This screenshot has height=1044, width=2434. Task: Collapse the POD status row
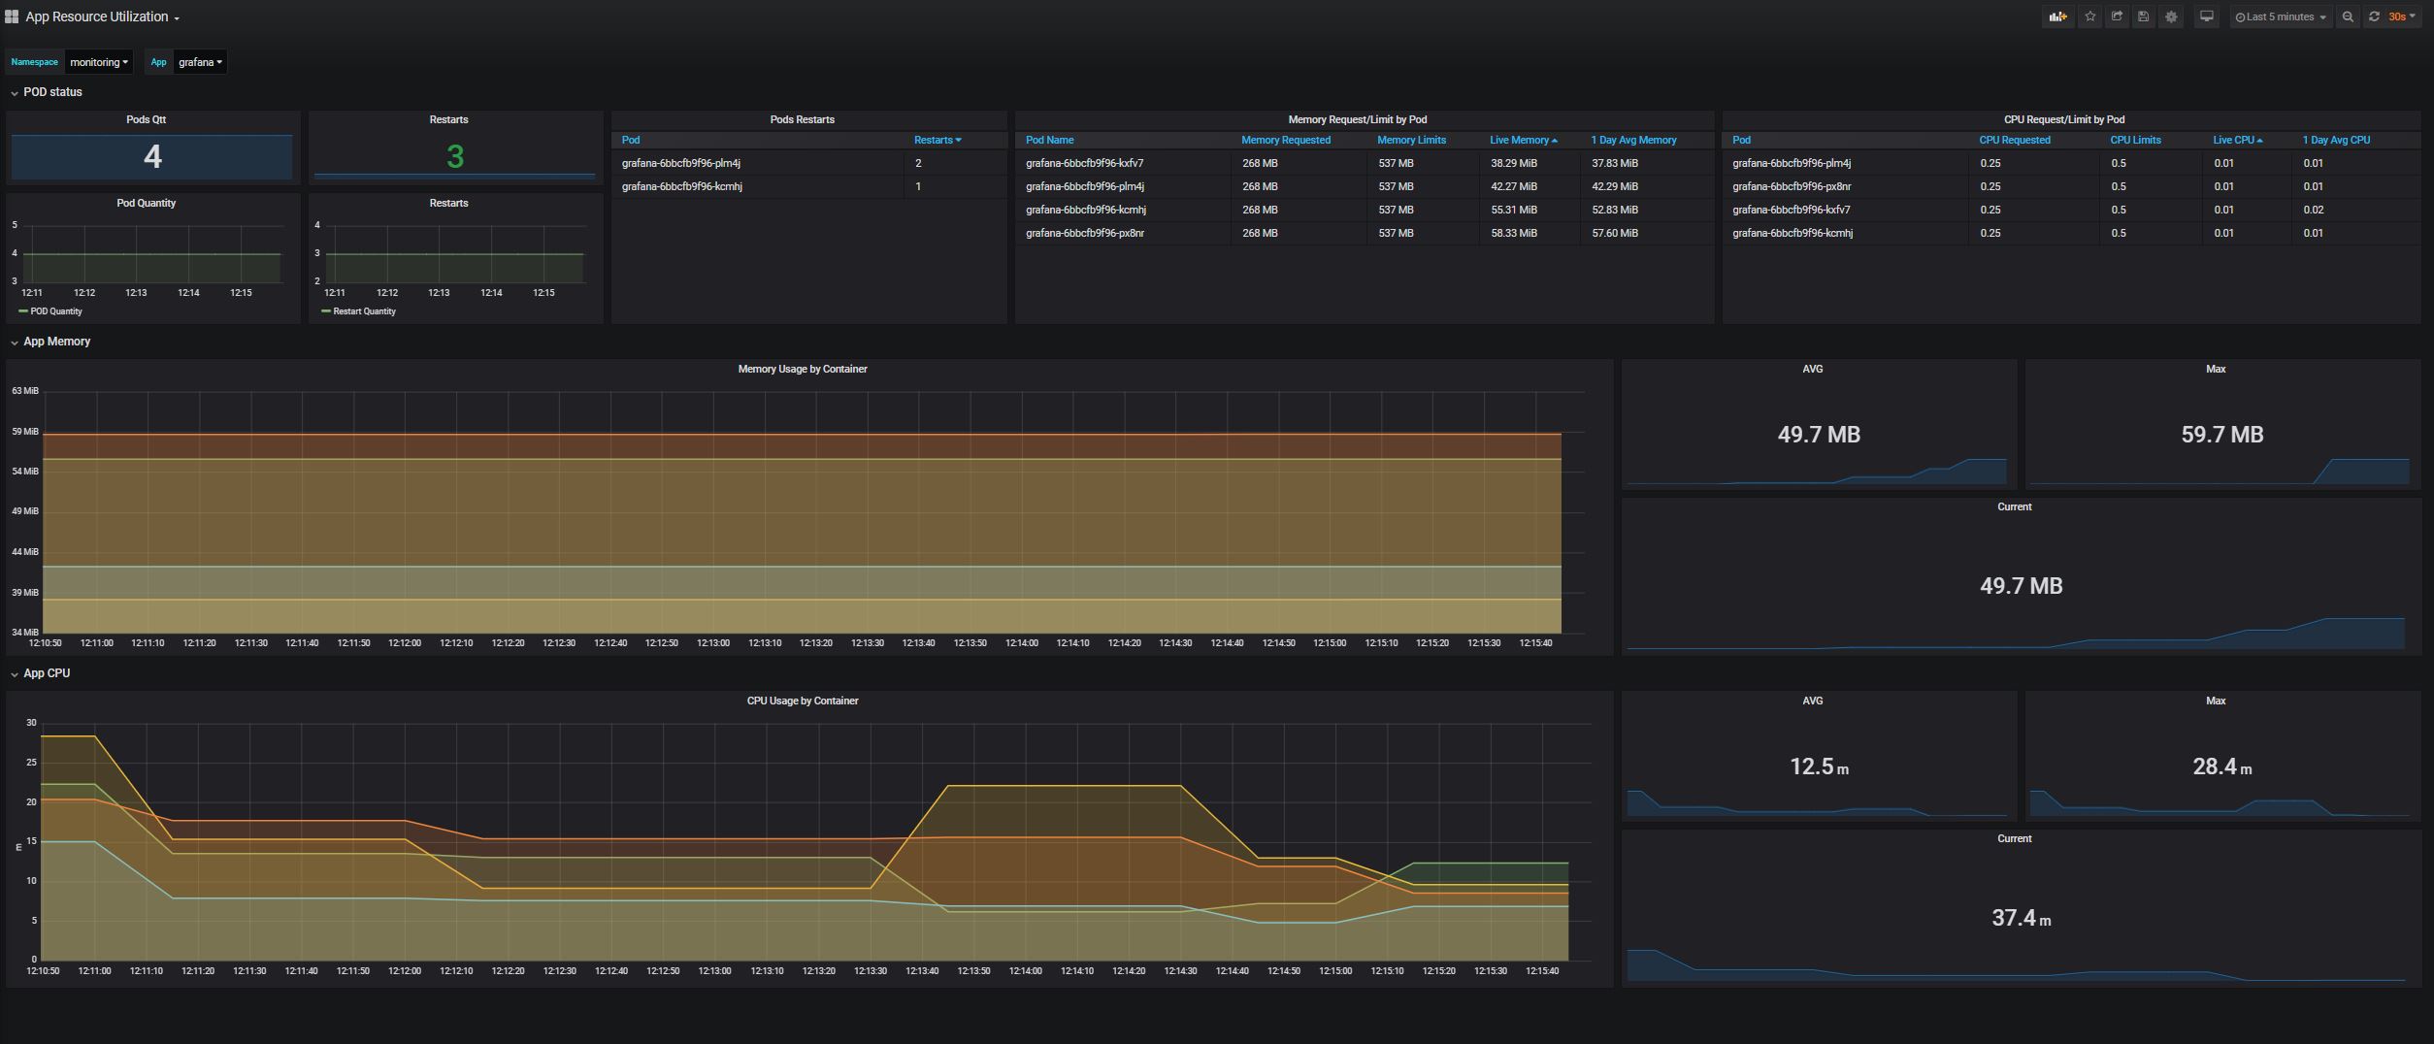(x=52, y=92)
